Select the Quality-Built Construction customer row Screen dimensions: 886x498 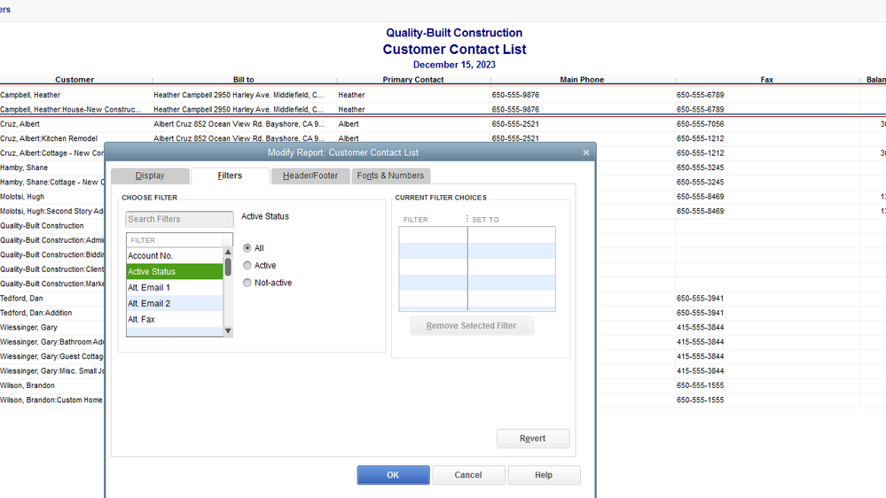click(x=42, y=226)
